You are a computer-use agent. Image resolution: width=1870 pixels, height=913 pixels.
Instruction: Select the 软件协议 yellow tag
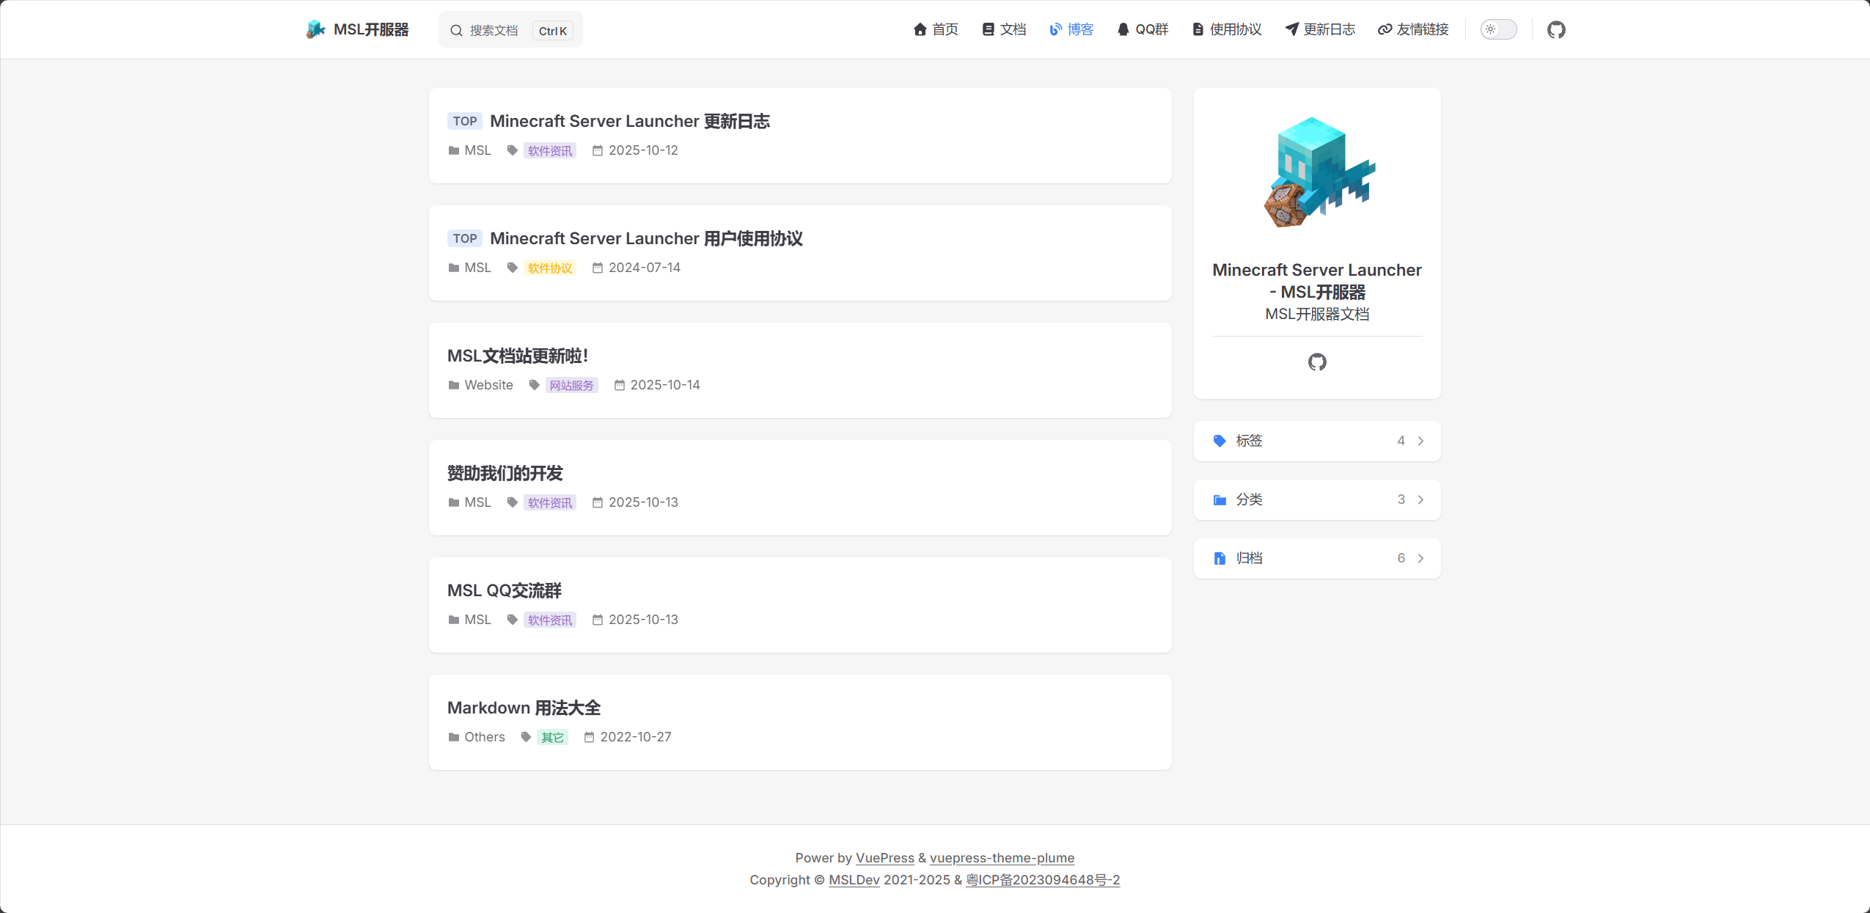pos(549,268)
